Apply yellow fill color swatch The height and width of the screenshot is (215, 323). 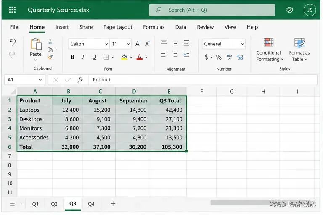click(x=124, y=57)
